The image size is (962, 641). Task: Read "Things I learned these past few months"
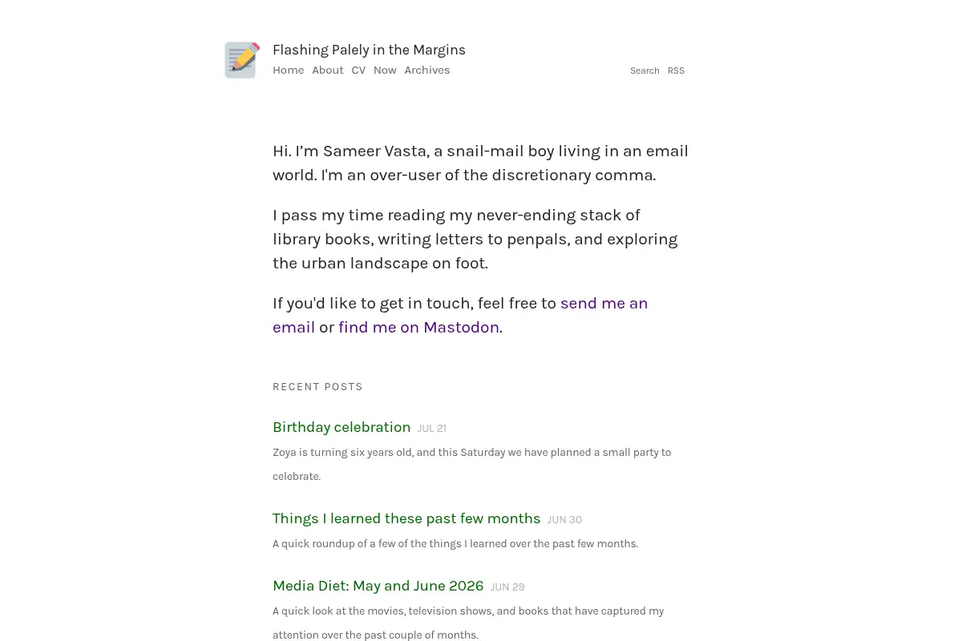[x=406, y=518]
